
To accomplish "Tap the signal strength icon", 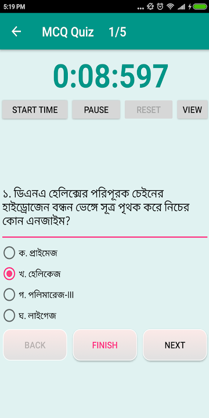I will point(181,7).
